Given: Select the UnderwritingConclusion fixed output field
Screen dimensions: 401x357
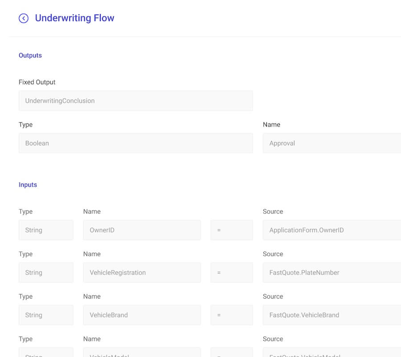Looking at the screenshot, I should [x=136, y=101].
